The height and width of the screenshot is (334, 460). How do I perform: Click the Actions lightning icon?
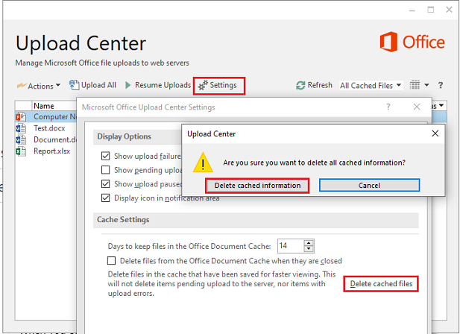[x=22, y=85]
